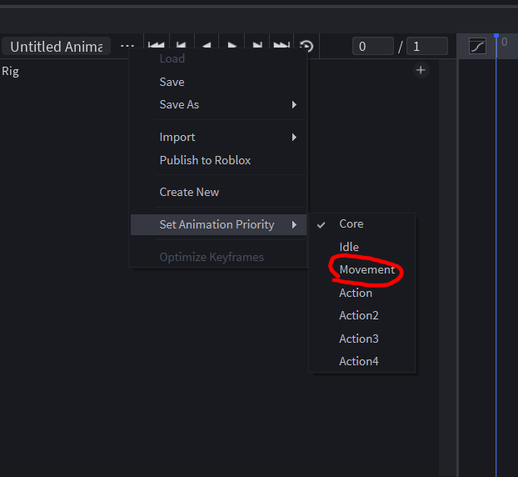Play animation in reverse

click(x=207, y=46)
